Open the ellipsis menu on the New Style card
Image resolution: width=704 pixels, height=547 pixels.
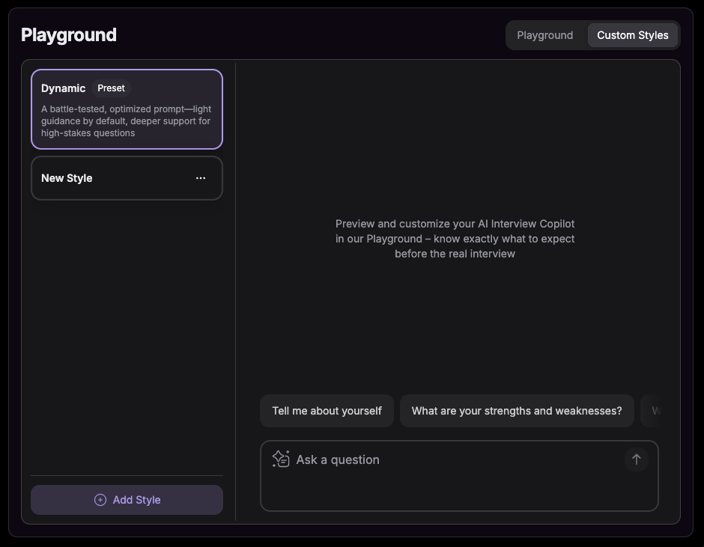point(200,178)
